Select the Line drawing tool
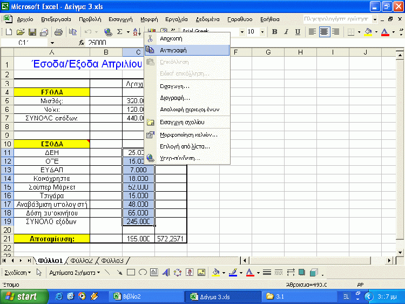Image resolution: width=405 pixels, height=304 pixels. tap(107, 273)
